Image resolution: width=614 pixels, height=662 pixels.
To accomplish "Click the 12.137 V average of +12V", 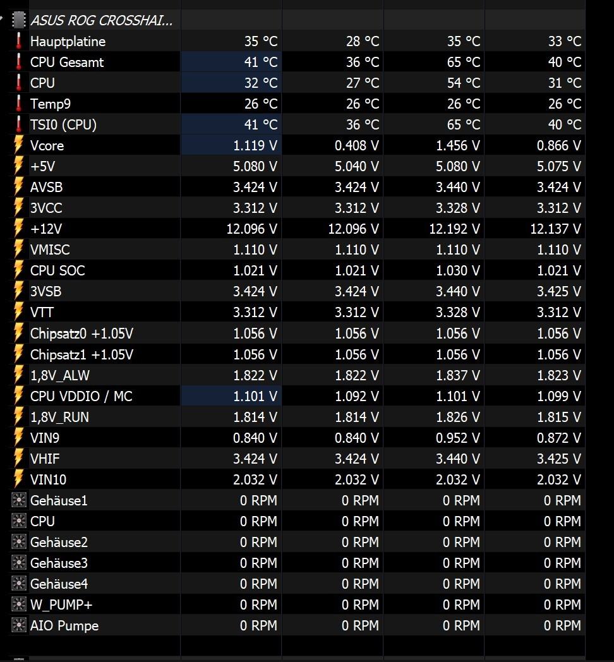I will pos(556,229).
